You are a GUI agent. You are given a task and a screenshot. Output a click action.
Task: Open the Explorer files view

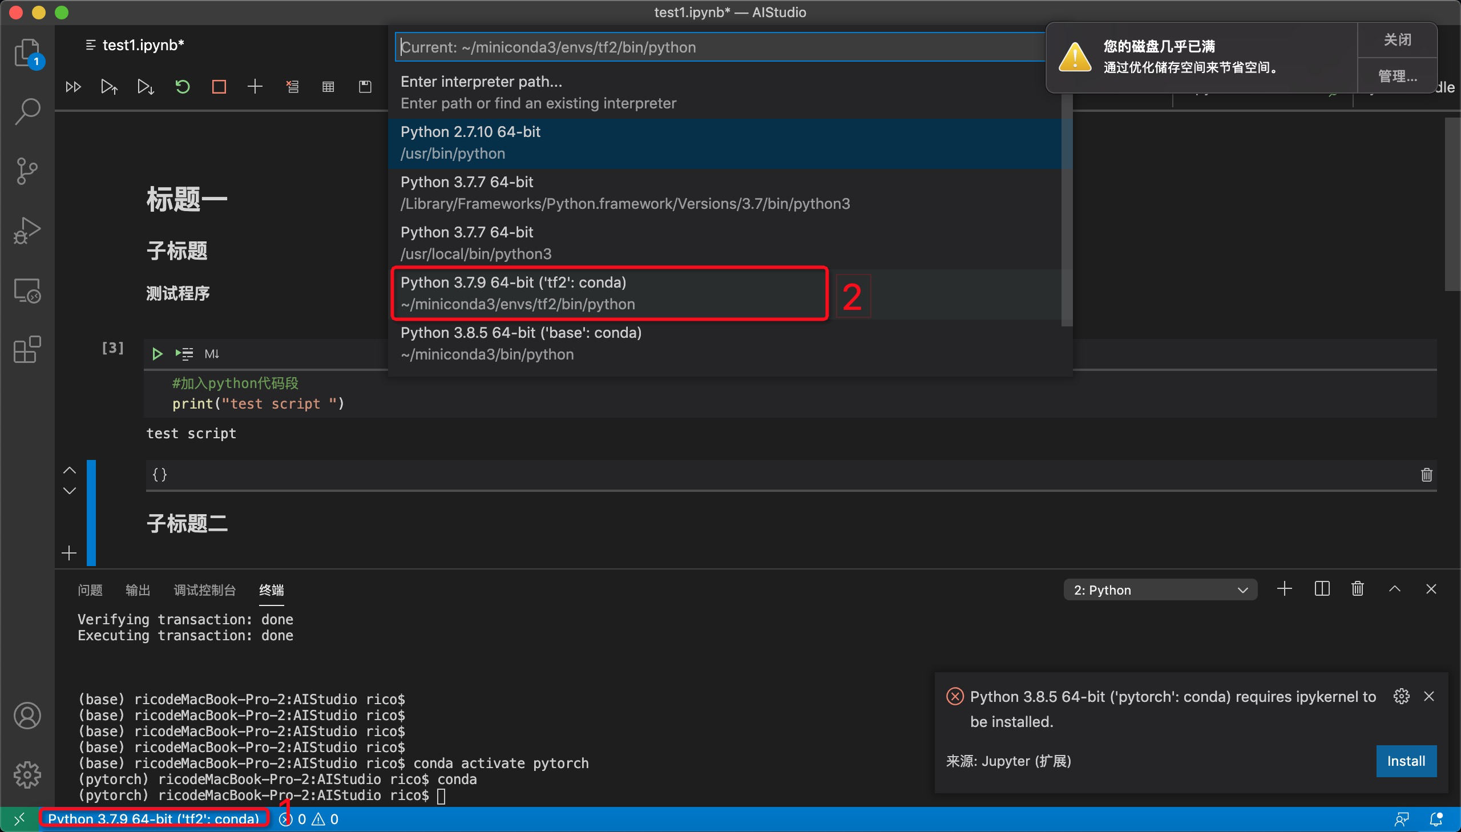[x=27, y=52]
